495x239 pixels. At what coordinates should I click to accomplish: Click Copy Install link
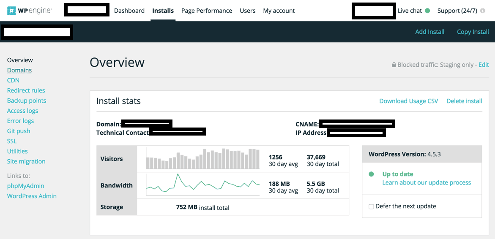(473, 32)
